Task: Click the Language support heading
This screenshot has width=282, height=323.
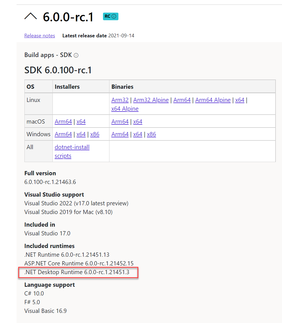Action: 49,285
